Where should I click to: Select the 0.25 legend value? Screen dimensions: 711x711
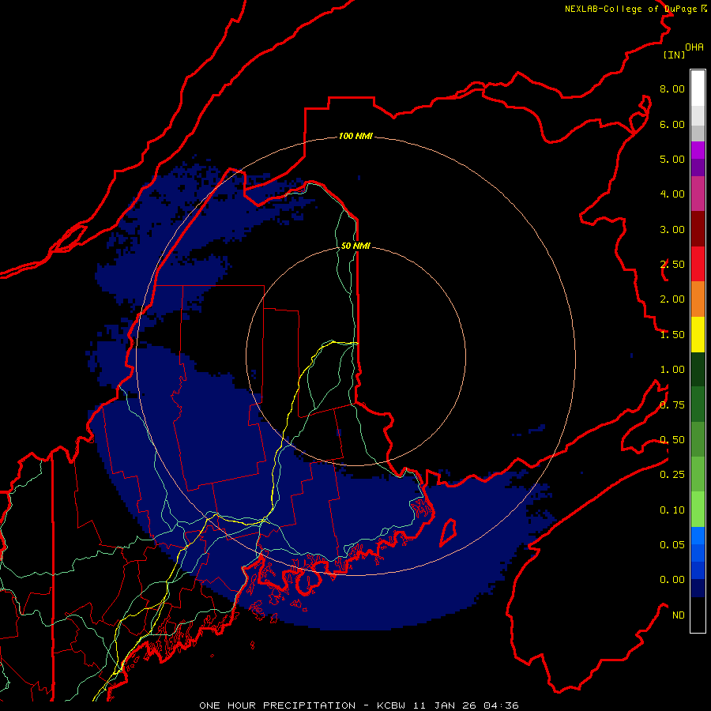(x=672, y=475)
